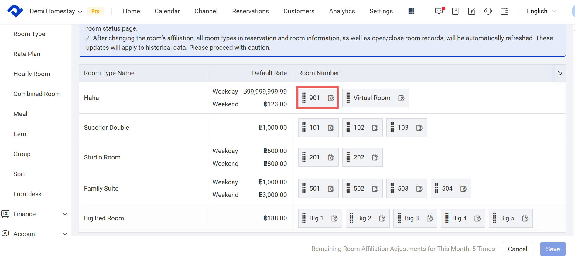The image size is (575, 261).
Task: Click the Save button
Action: (x=553, y=249)
